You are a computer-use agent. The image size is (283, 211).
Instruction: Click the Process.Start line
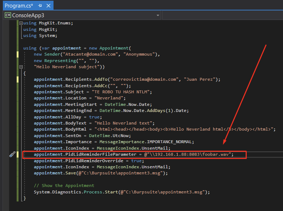coord(122,192)
